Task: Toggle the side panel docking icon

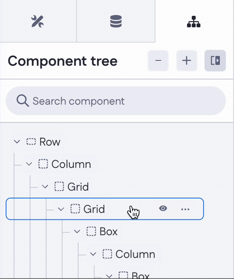Action: coord(215,60)
